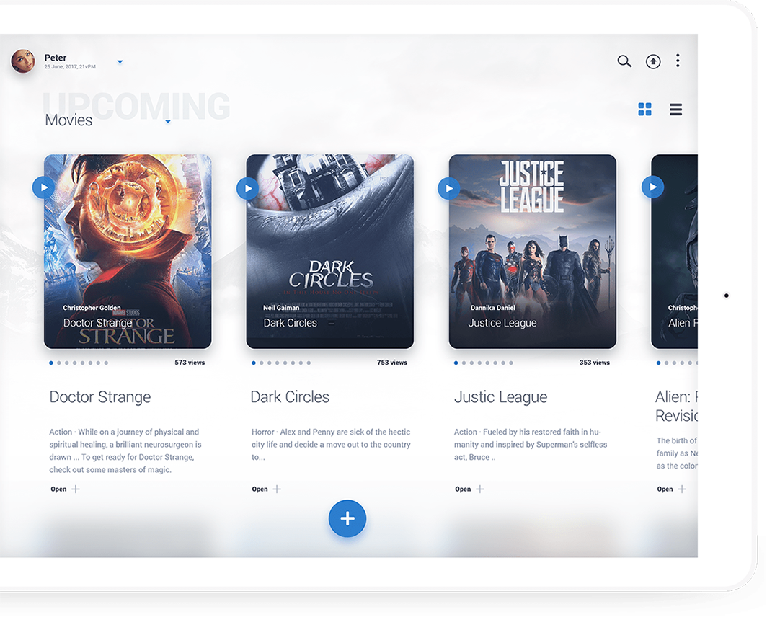The image size is (780, 630).
Task: Open the three-dot more options menu
Action: point(678,61)
